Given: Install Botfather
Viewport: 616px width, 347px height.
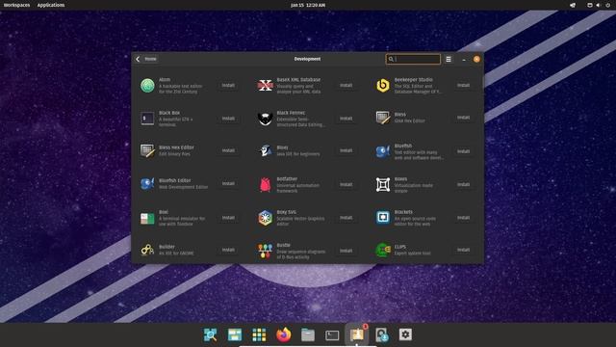Looking at the screenshot, I should (x=346, y=184).
